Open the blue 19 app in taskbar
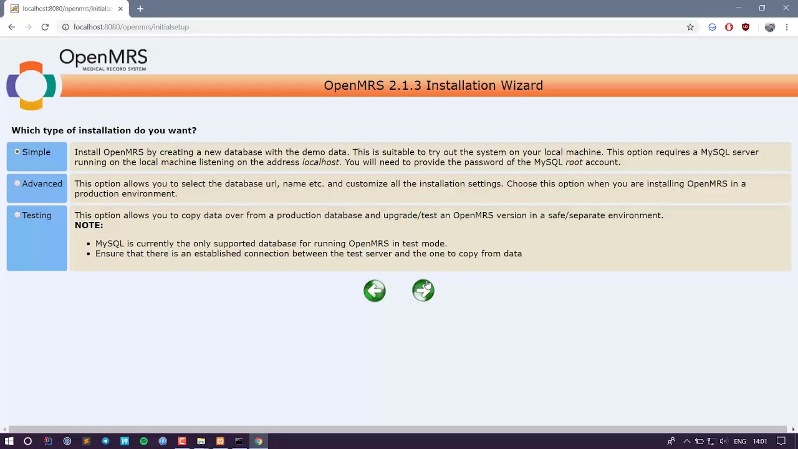This screenshot has height=449, width=798. point(125,442)
